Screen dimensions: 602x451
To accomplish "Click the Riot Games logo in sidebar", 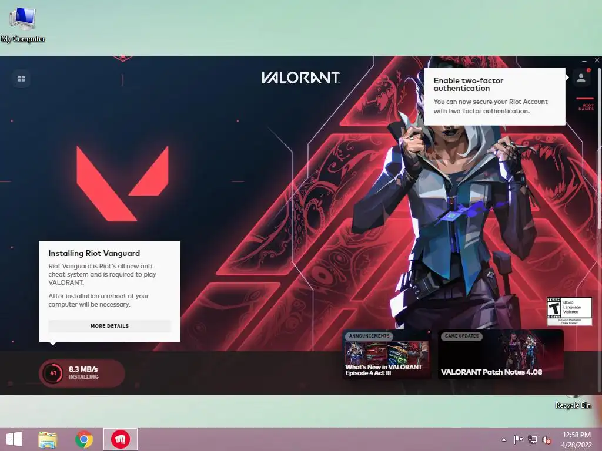I will (x=586, y=106).
